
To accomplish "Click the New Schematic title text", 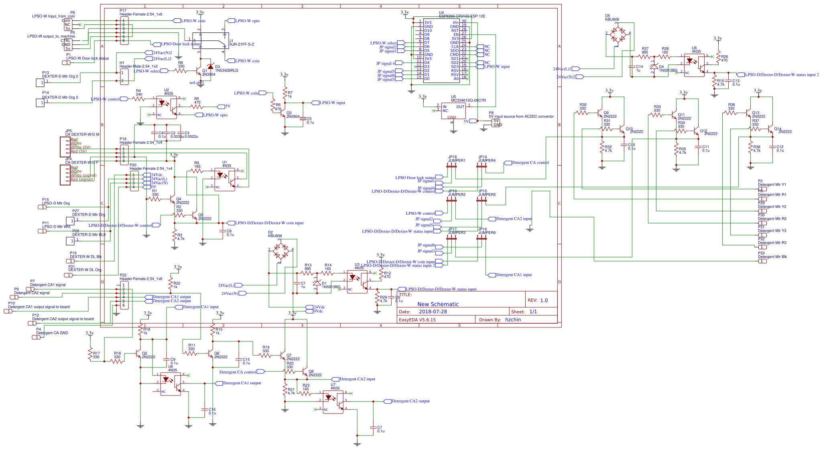I will [438, 304].
